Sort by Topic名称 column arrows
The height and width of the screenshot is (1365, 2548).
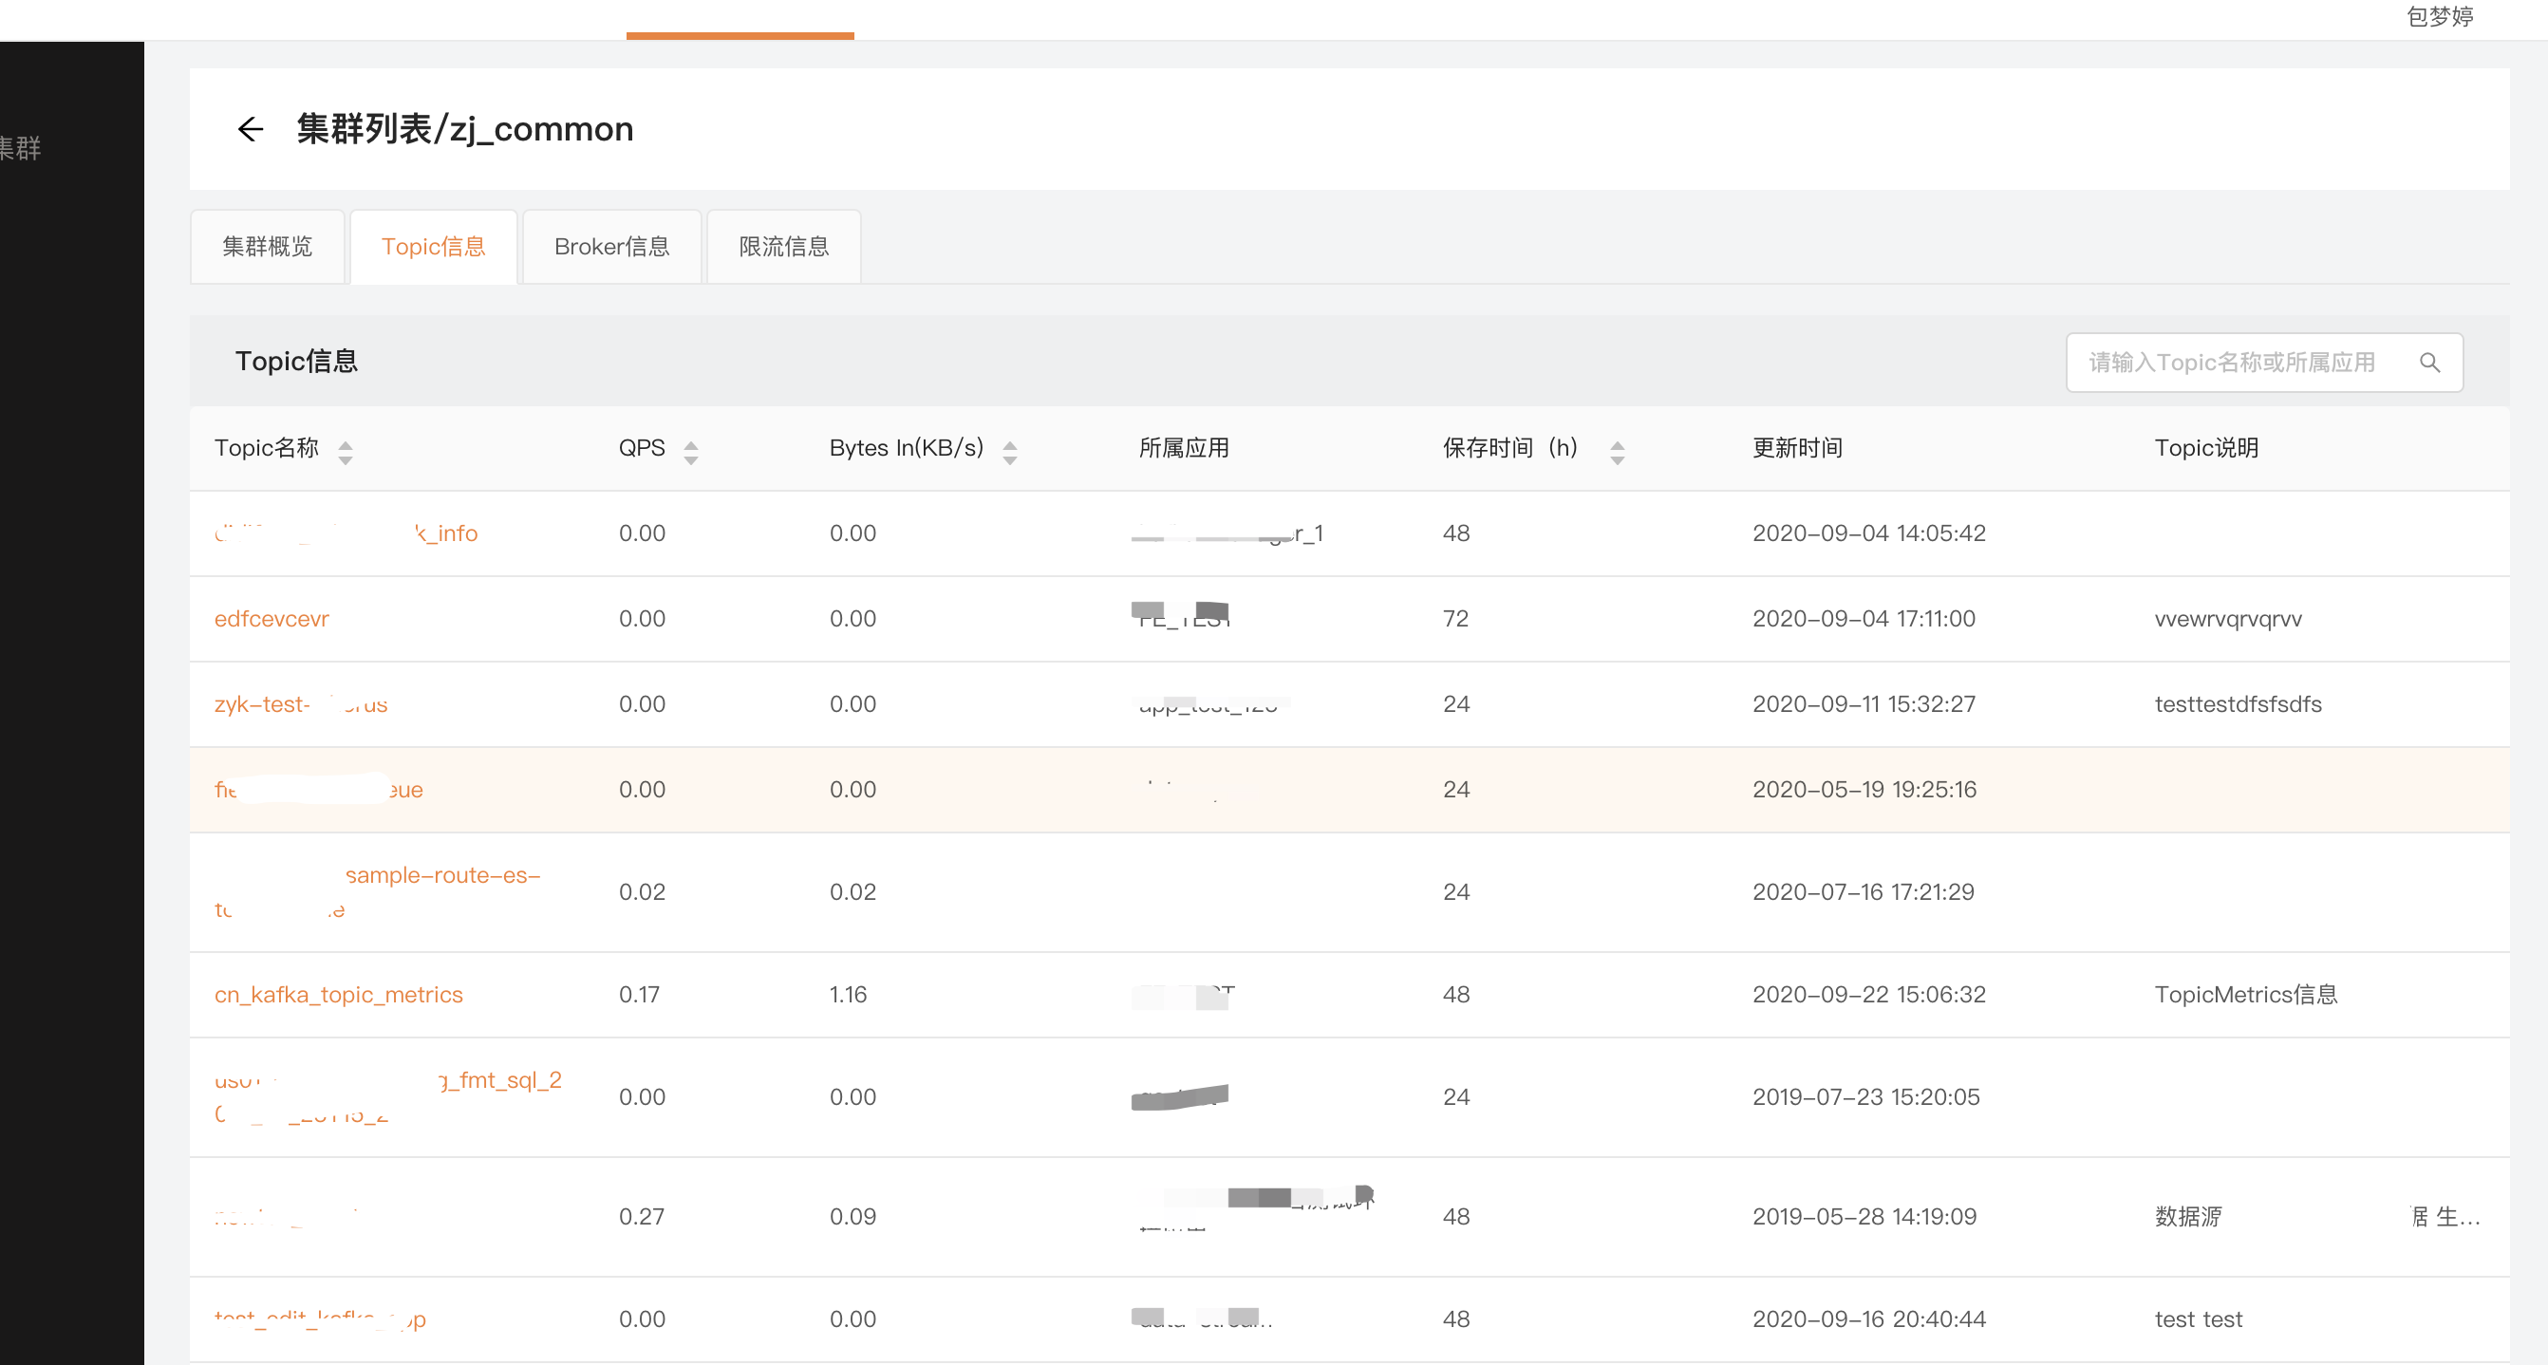(346, 452)
